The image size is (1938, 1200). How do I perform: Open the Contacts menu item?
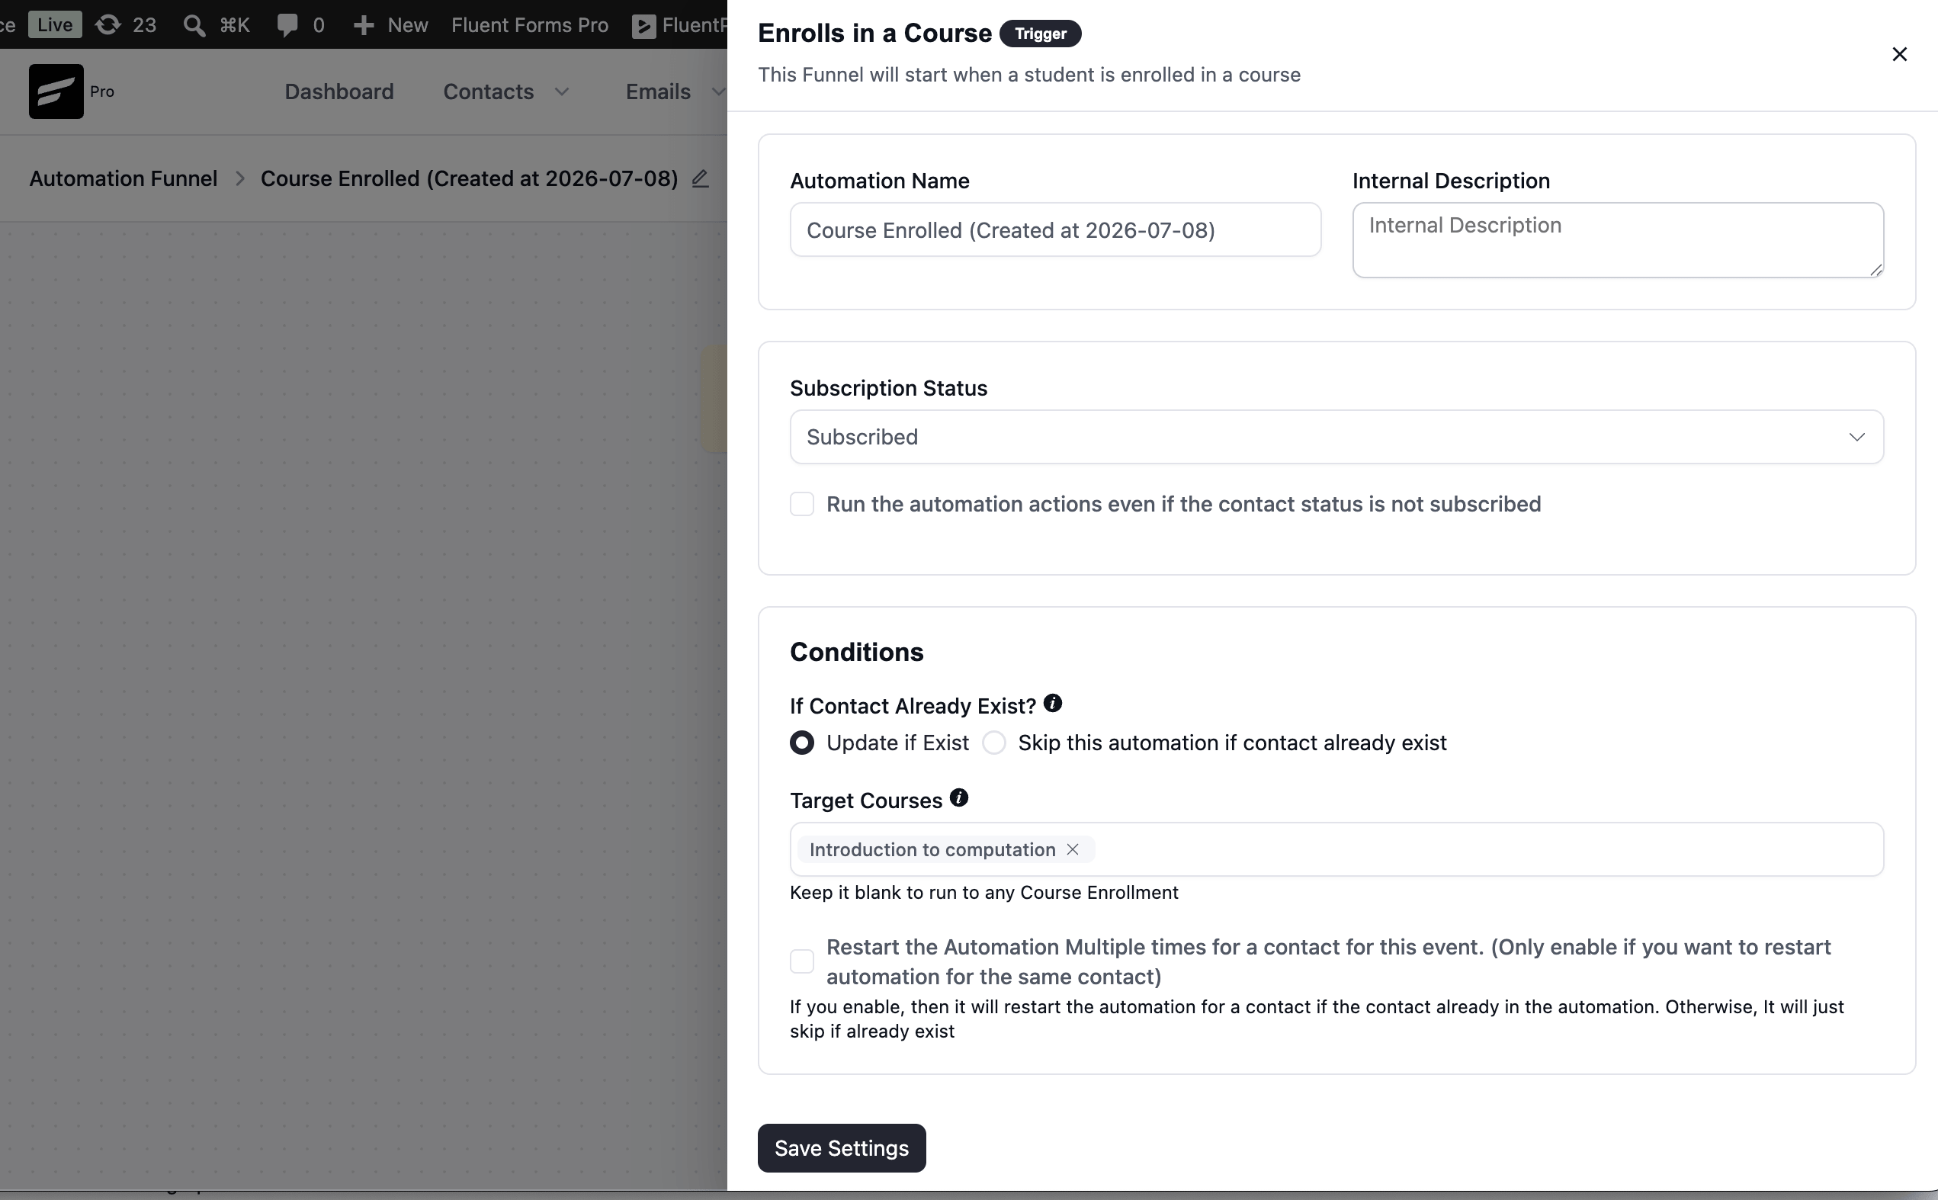[488, 92]
